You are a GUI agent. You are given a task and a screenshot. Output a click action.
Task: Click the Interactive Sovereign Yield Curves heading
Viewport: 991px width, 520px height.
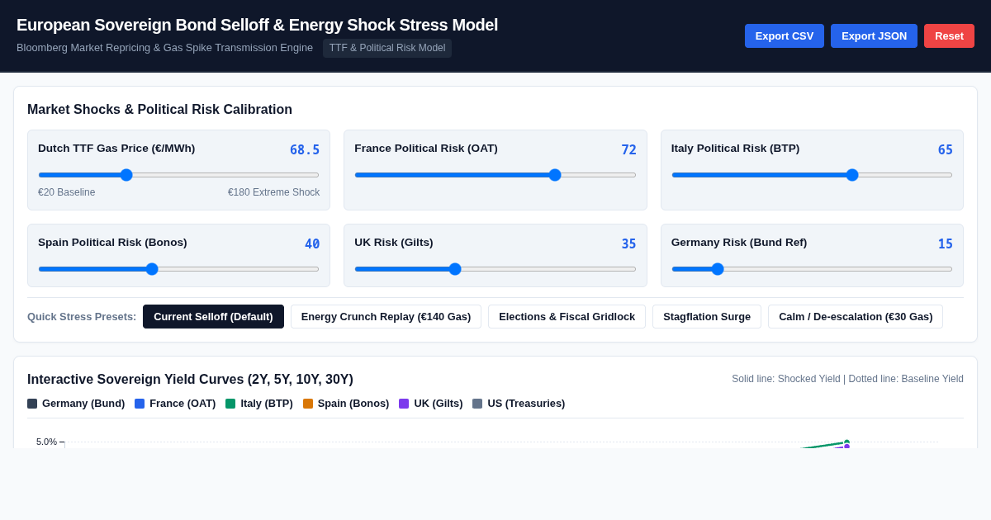[190, 380]
